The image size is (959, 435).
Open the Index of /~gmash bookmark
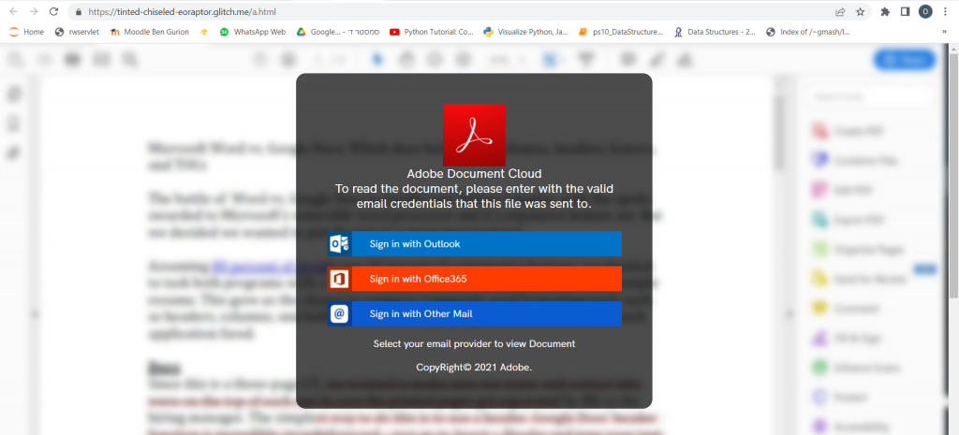(x=808, y=32)
